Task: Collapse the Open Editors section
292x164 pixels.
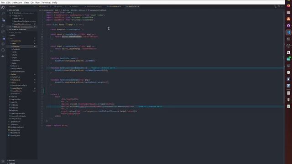Action: pos(14,10)
